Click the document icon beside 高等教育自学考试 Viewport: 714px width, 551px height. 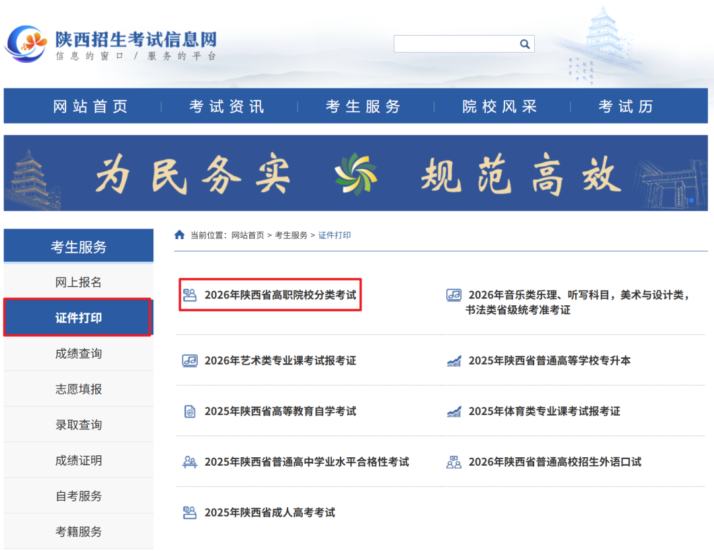(190, 411)
